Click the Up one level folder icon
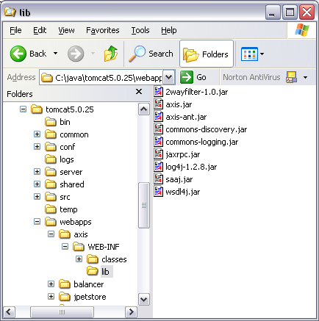This screenshot has height=321, width=319. click(x=111, y=54)
